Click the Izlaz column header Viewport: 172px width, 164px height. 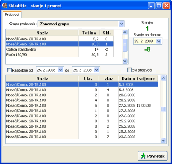coord(108,78)
